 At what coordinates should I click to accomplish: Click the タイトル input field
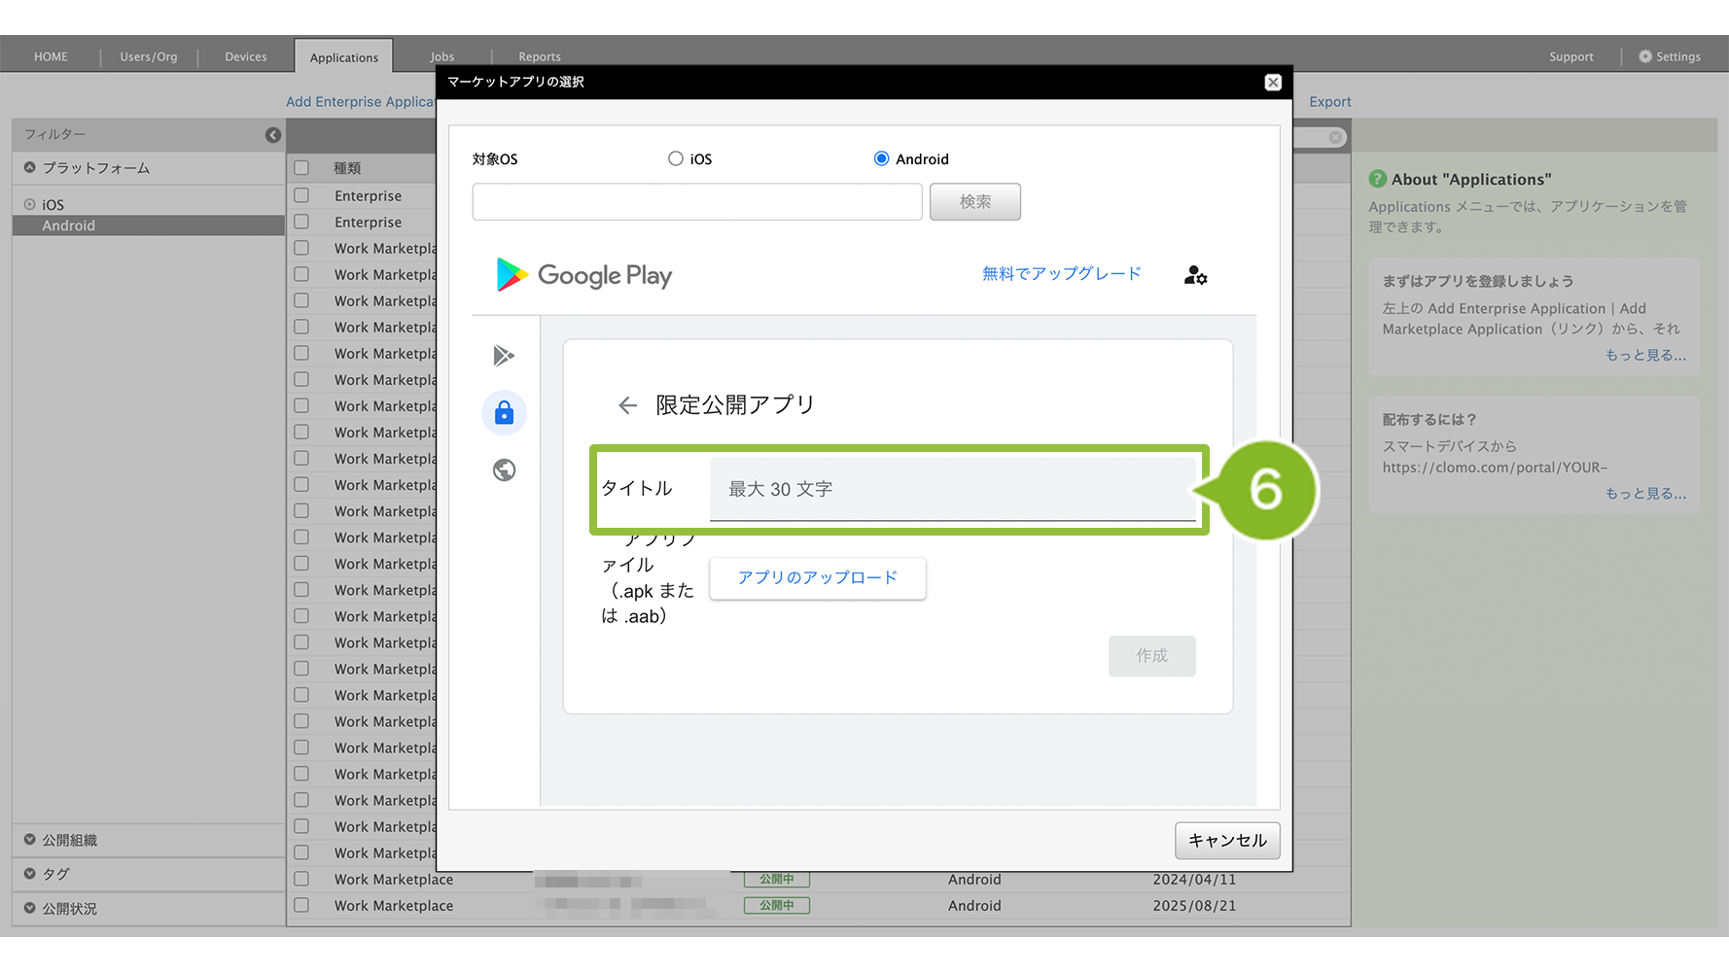click(952, 489)
